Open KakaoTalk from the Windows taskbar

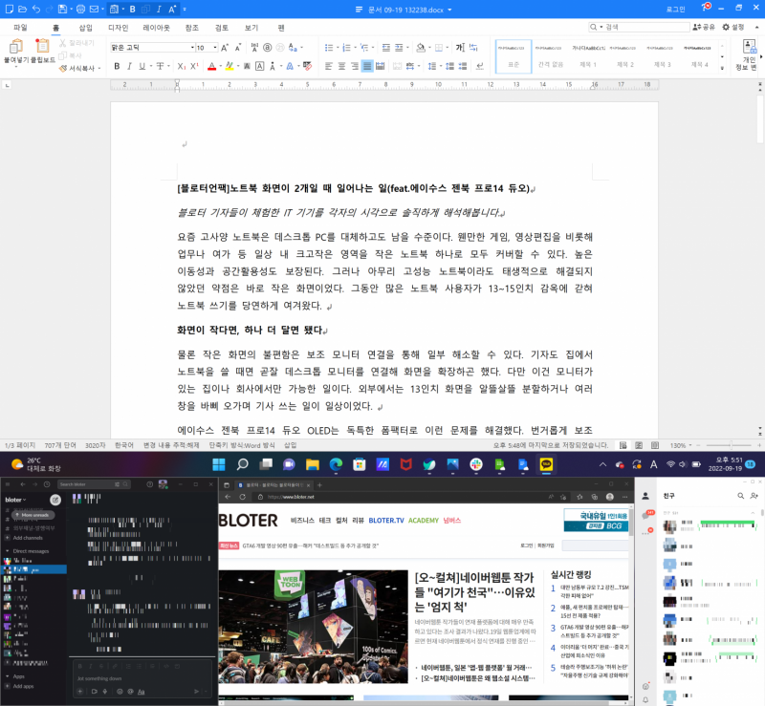pyautogui.click(x=546, y=464)
